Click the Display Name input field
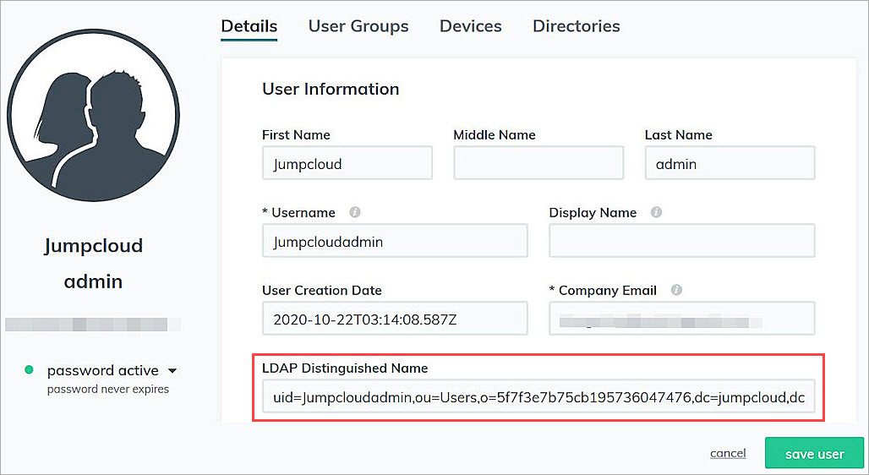 (x=681, y=241)
